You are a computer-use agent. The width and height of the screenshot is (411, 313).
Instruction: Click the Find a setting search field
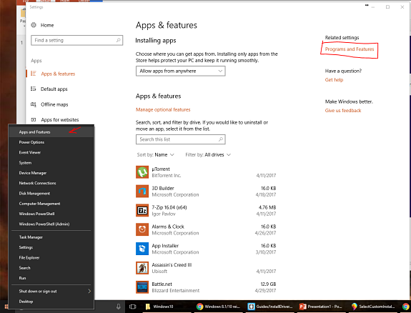tap(76, 40)
